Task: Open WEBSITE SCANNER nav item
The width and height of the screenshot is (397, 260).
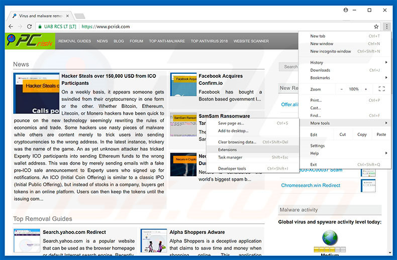Action: pos(251,41)
